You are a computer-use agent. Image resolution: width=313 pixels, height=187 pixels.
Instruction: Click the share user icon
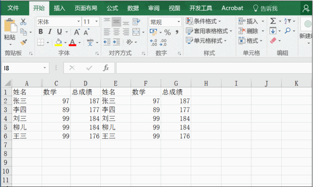306,8
